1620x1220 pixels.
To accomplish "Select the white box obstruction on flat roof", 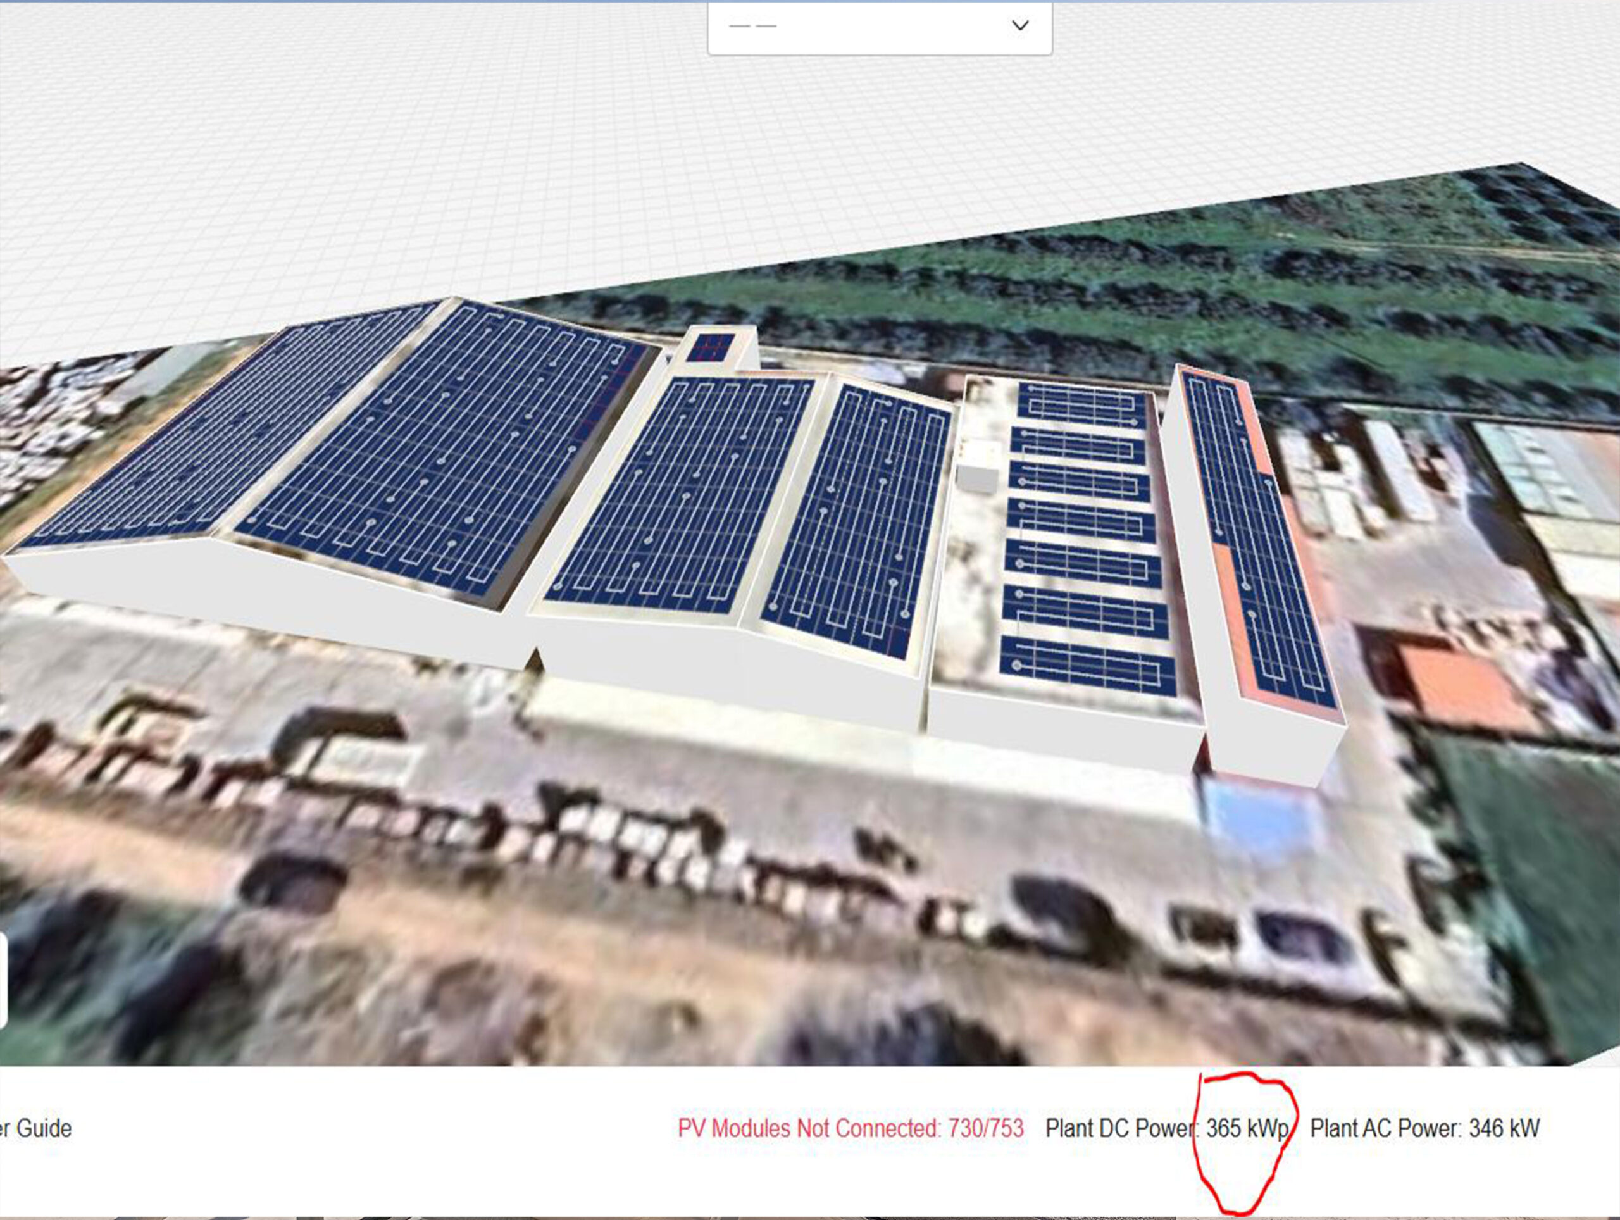I will pos(977,466).
